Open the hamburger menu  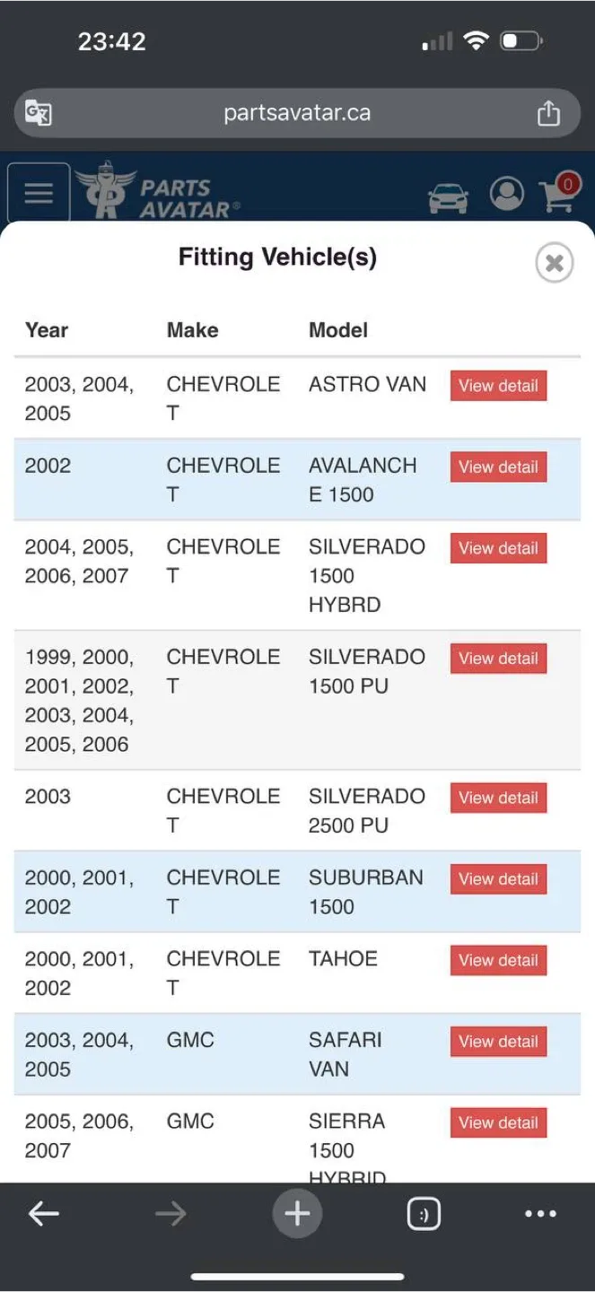point(39,193)
